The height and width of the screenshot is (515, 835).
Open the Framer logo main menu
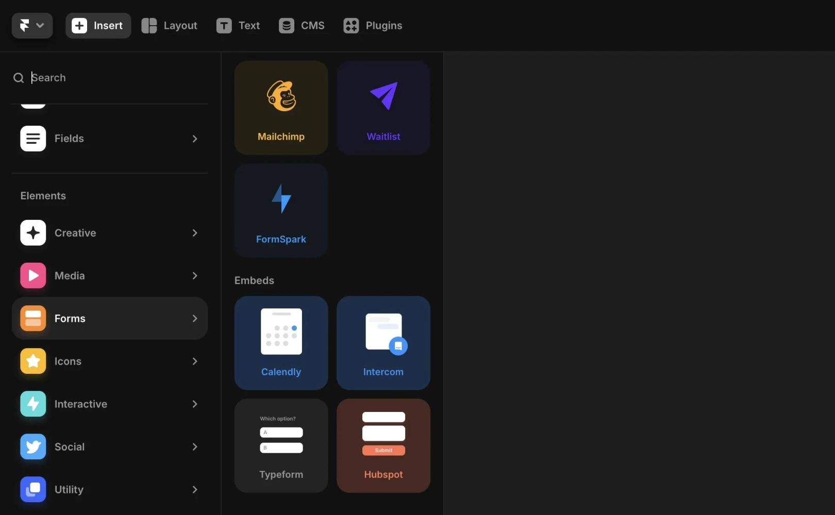[x=32, y=26]
